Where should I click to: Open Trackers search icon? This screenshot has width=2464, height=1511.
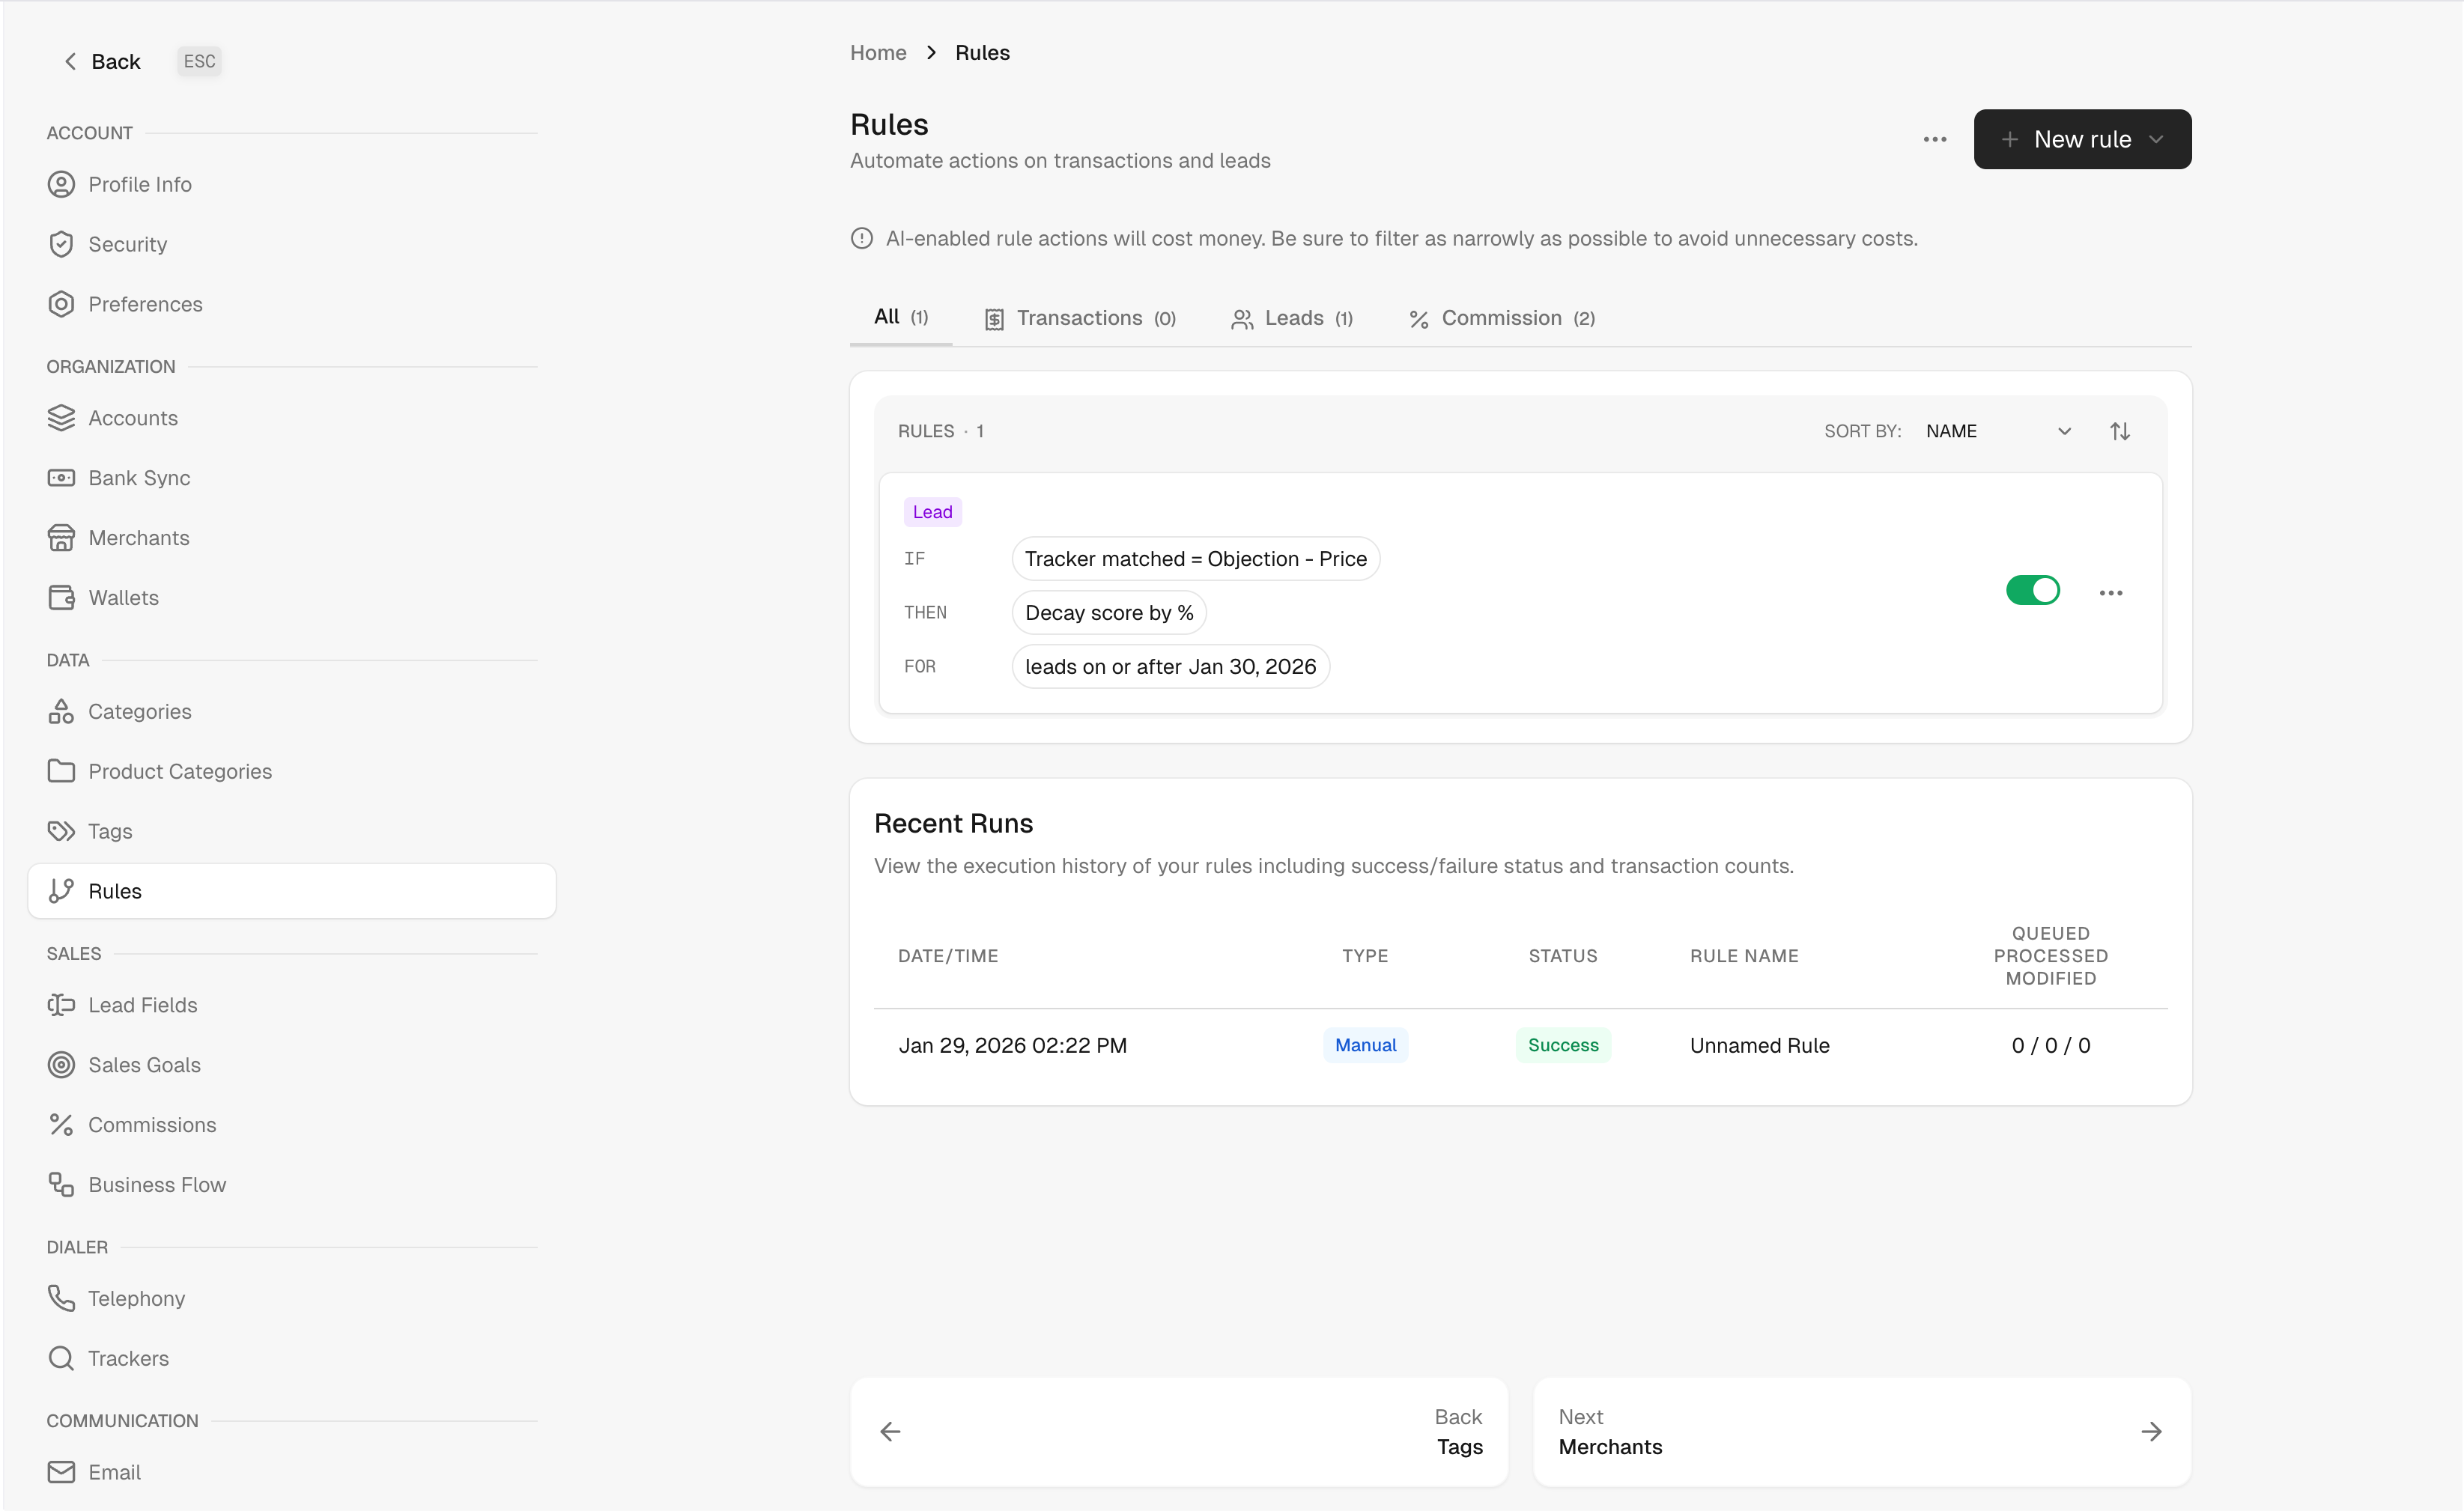61,1358
